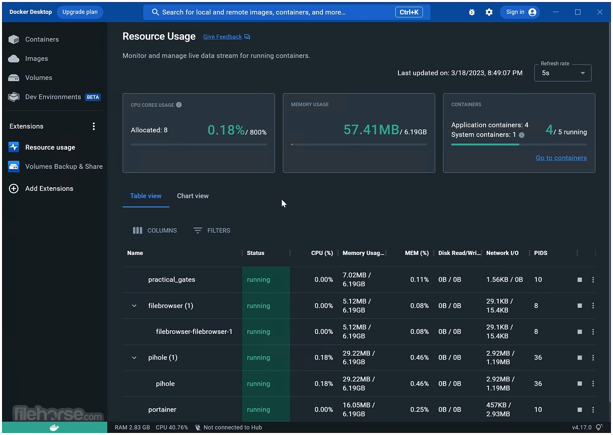This screenshot has width=613, height=435.
Task: Stop the filebrowser-filebrowser-1 container
Action: coord(580,332)
